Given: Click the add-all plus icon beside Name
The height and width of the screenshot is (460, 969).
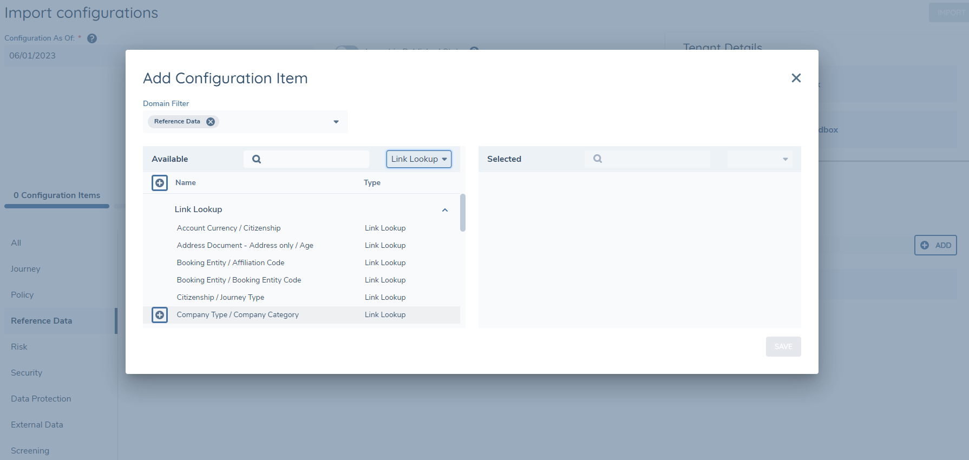Looking at the screenshot, I should pos(160,183).
